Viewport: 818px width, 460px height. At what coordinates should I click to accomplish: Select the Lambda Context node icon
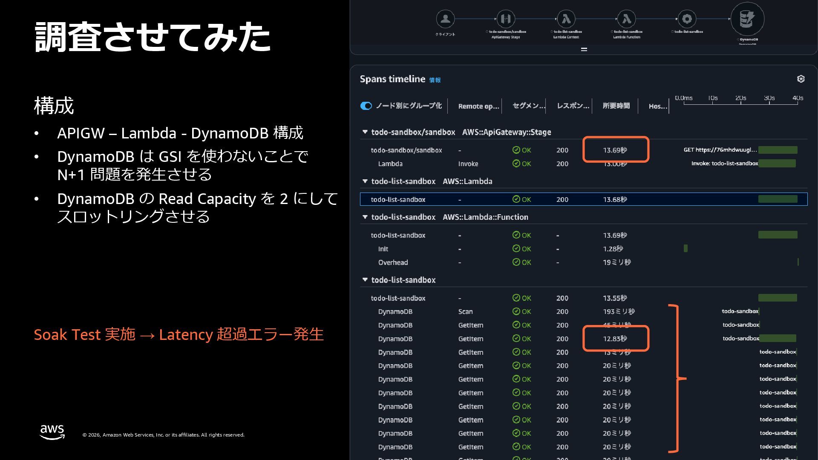click(566, 19)
